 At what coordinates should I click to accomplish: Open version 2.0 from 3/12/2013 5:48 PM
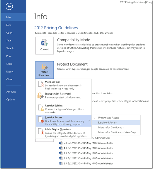point(89,158)
